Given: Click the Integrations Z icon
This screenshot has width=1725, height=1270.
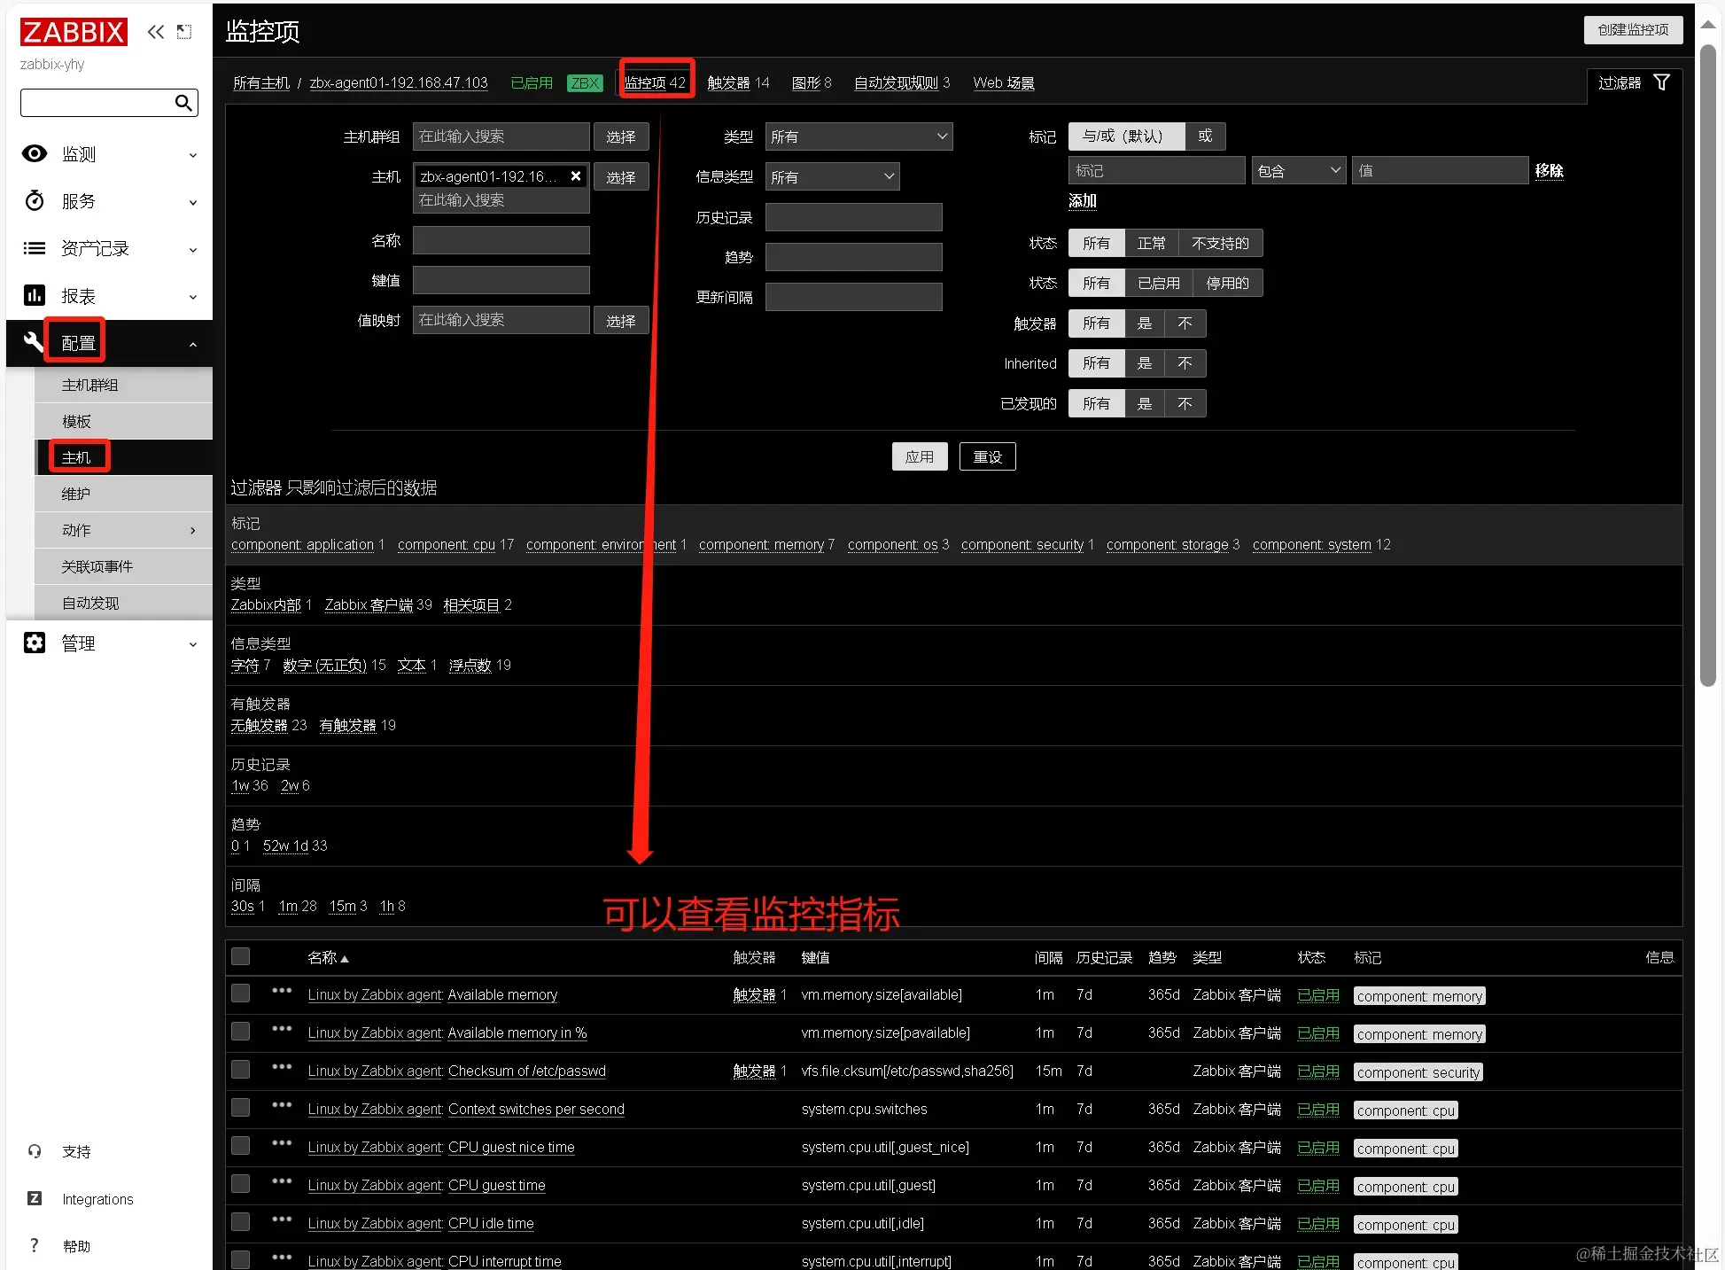Looking at the screenshot, I should coord(35,1198).
